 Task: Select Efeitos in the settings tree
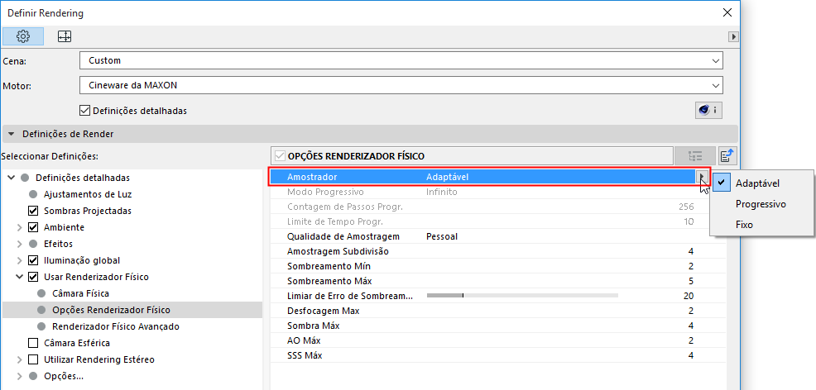coord(58,244)
